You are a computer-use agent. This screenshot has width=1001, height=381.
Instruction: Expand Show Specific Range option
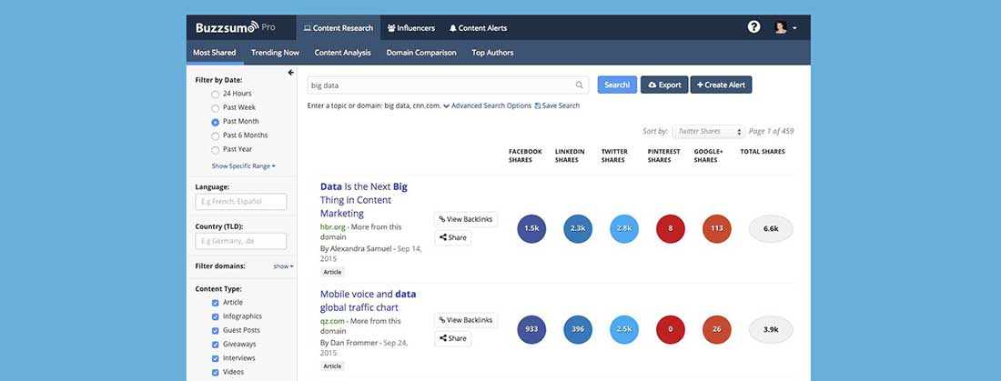pos(244,165)
